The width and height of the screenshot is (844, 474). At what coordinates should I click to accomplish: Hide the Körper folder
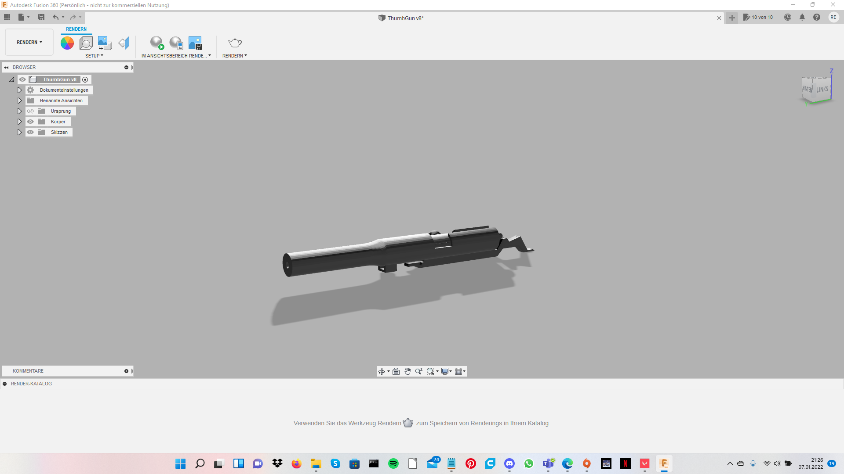coord(30,122)
